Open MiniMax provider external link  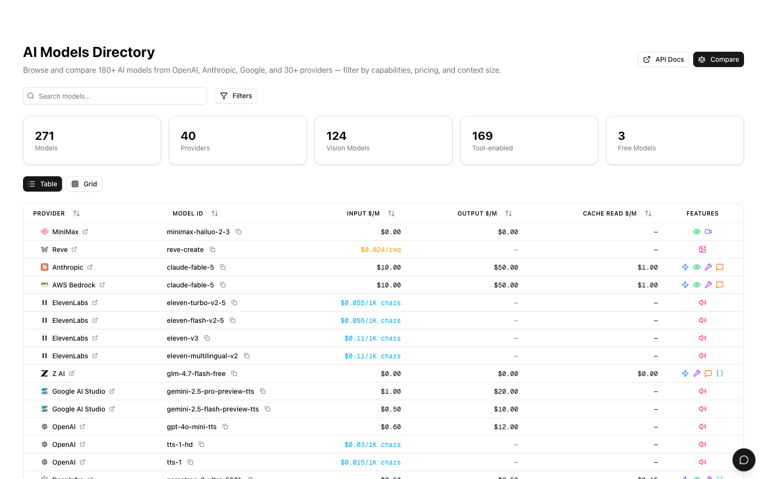click(85, 232)
